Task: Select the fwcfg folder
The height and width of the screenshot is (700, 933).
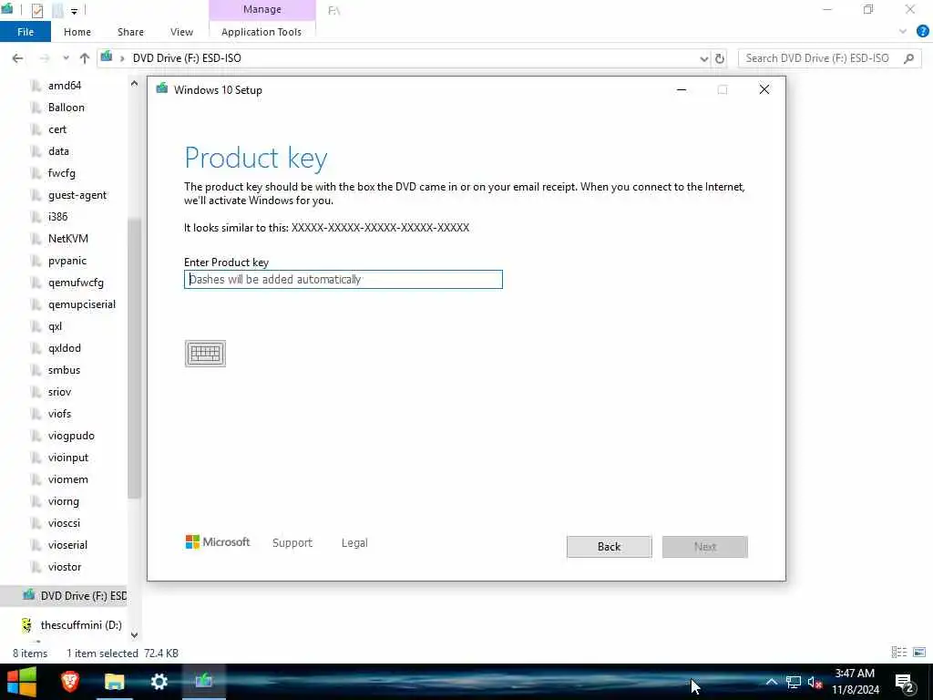Action: click(61, 173)
